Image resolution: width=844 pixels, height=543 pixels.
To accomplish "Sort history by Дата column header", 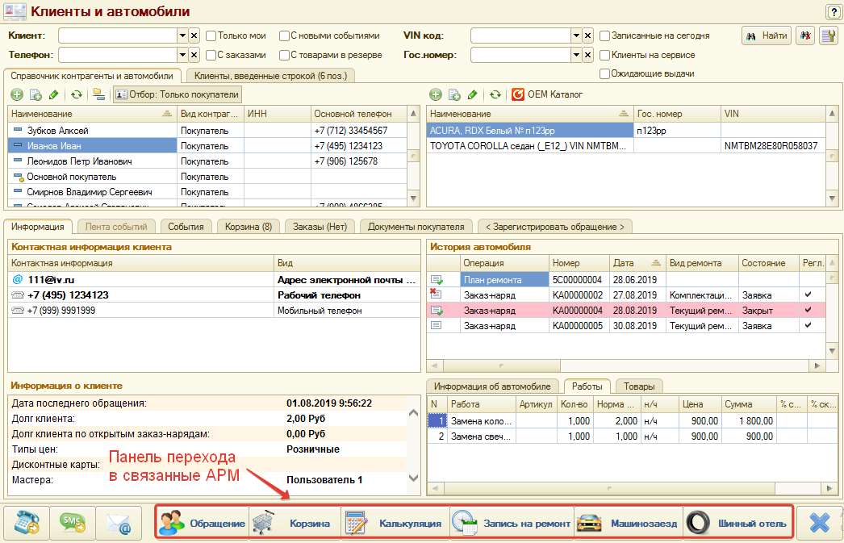I will click(x=637, y=263).
